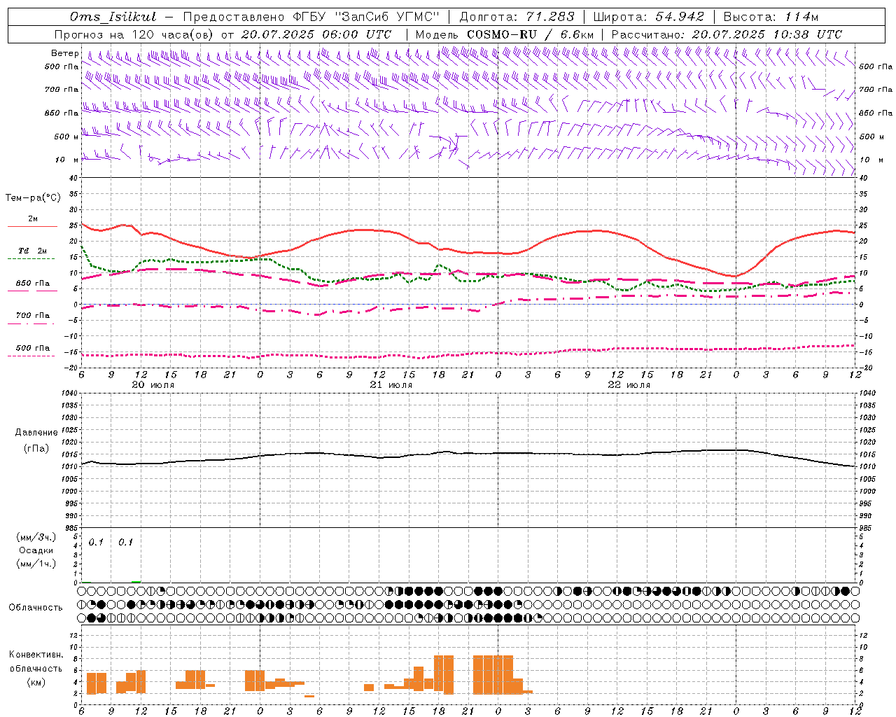The image size is (896, 717).
Task: Click the "(мм/1ч.)" unit label
Action: tap(36, 564)
